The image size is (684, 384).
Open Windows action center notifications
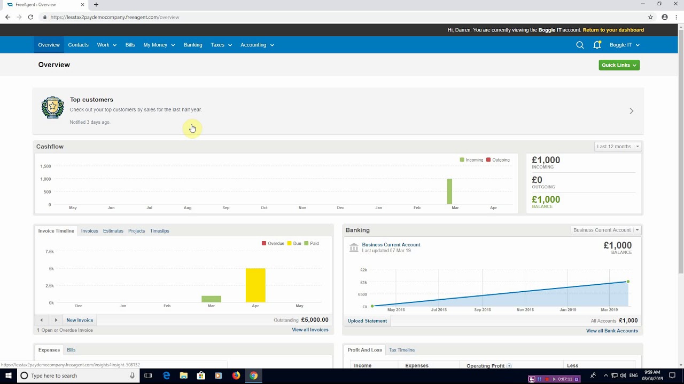click(672, 375)
